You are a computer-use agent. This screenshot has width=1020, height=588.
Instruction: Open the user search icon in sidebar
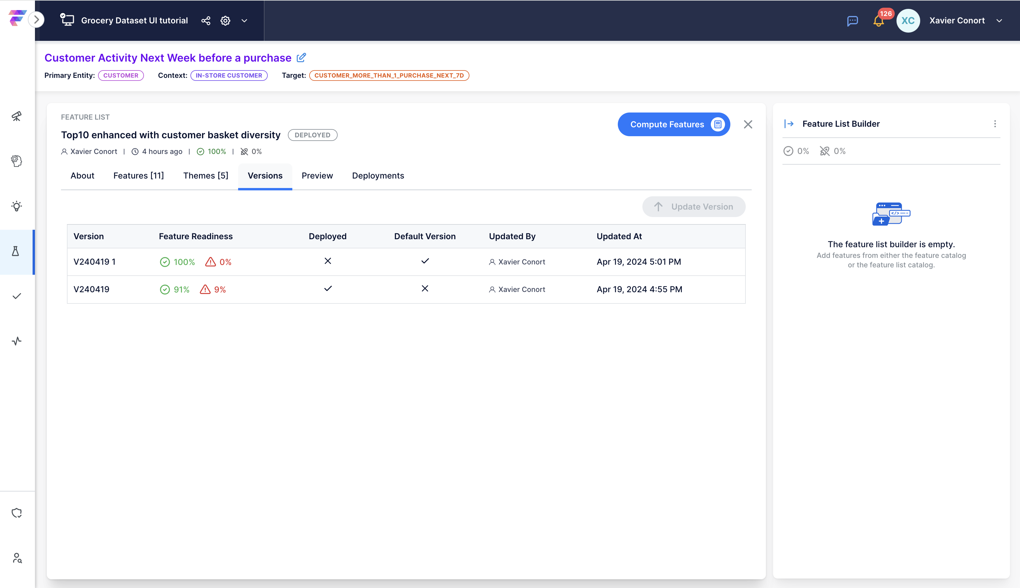(x=17, y=558)
